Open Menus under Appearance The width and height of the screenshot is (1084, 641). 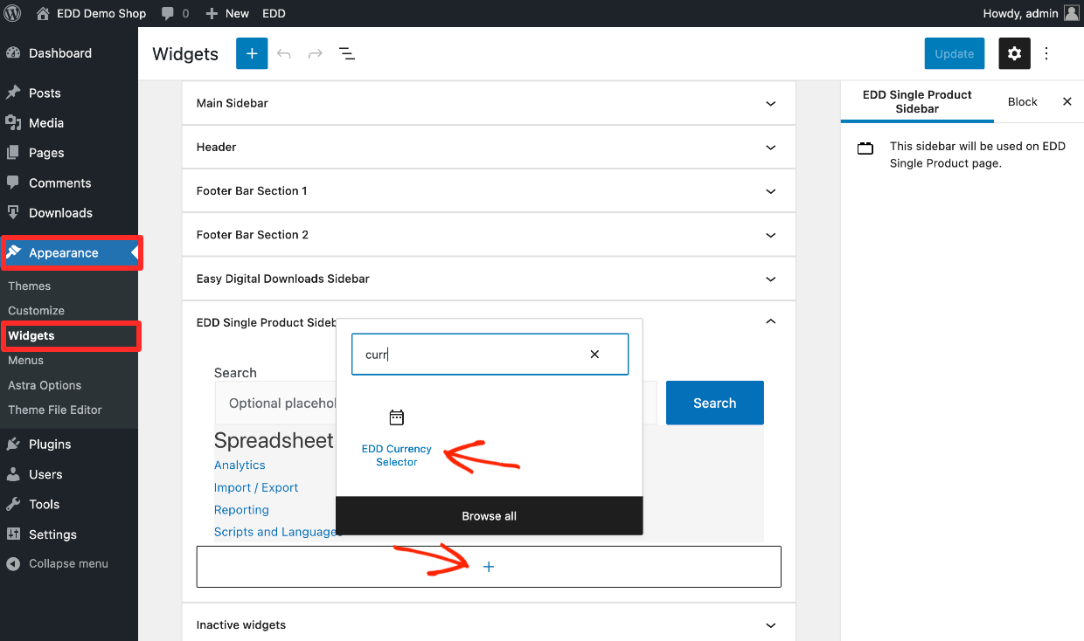tap(25, 360)
